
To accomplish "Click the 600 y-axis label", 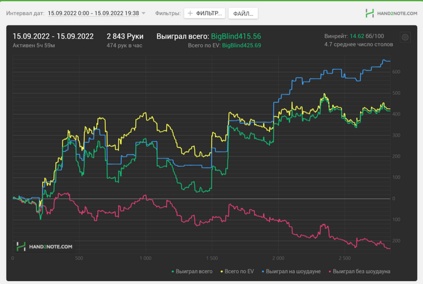I will 396,72.
